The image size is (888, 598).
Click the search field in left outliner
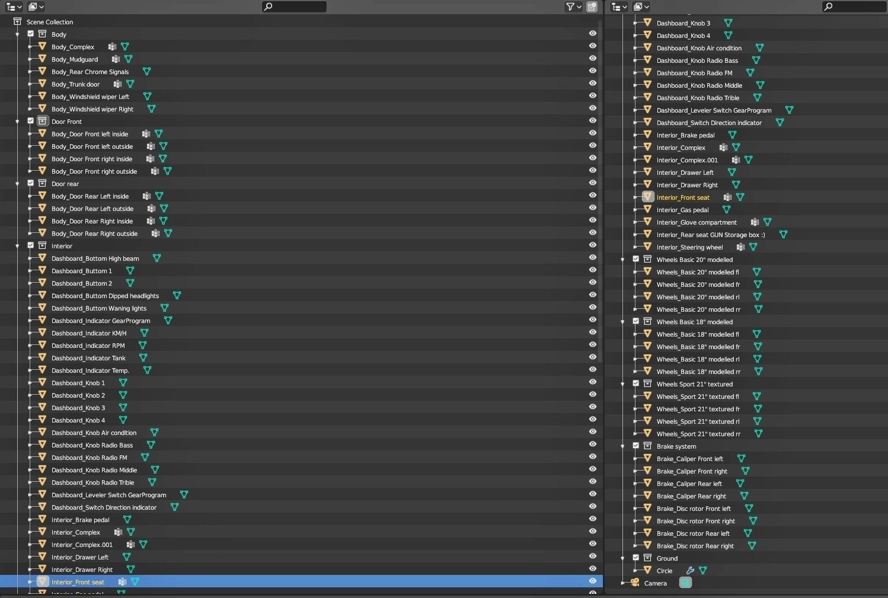(x=294, y=7)
